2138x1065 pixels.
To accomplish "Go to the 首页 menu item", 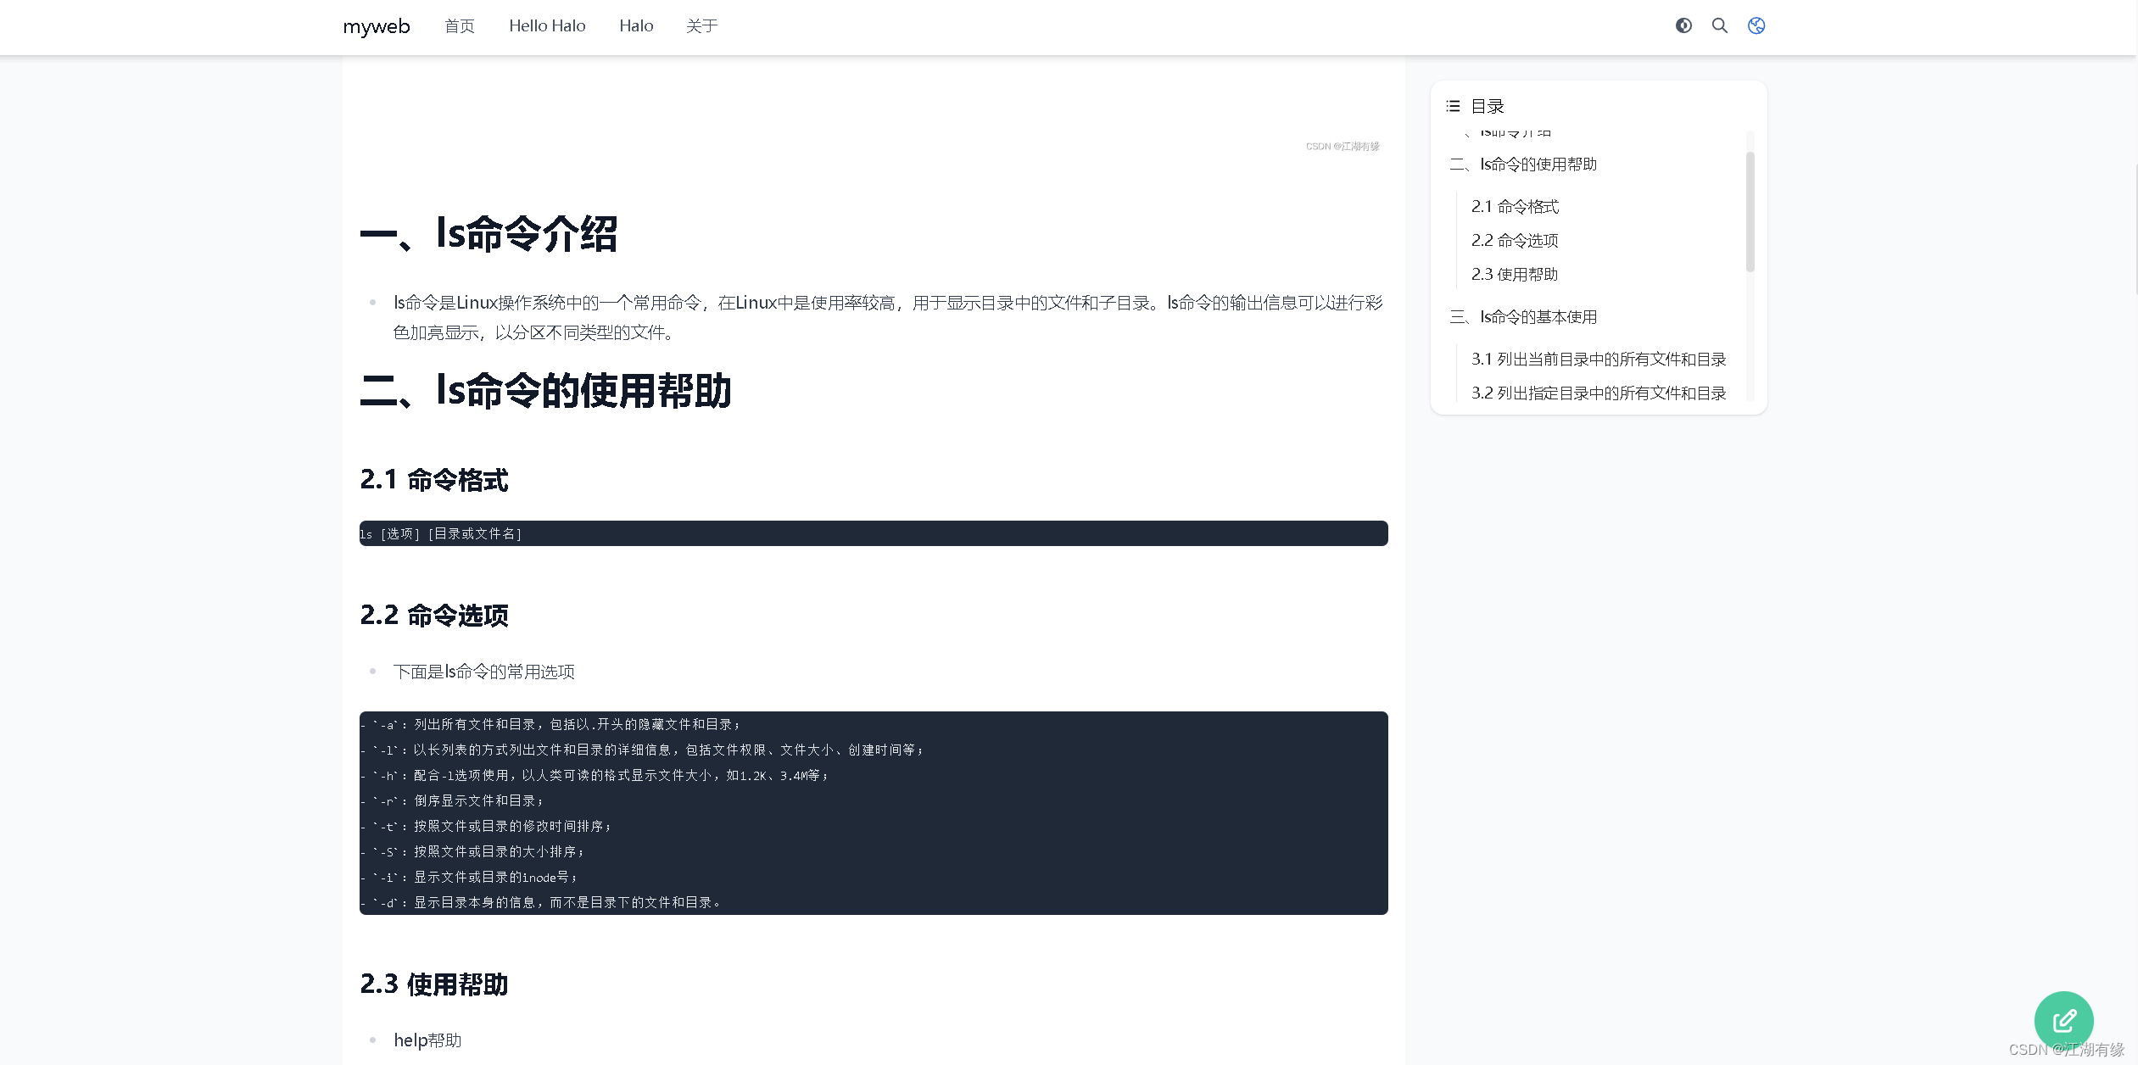I will tap(460, 26).
